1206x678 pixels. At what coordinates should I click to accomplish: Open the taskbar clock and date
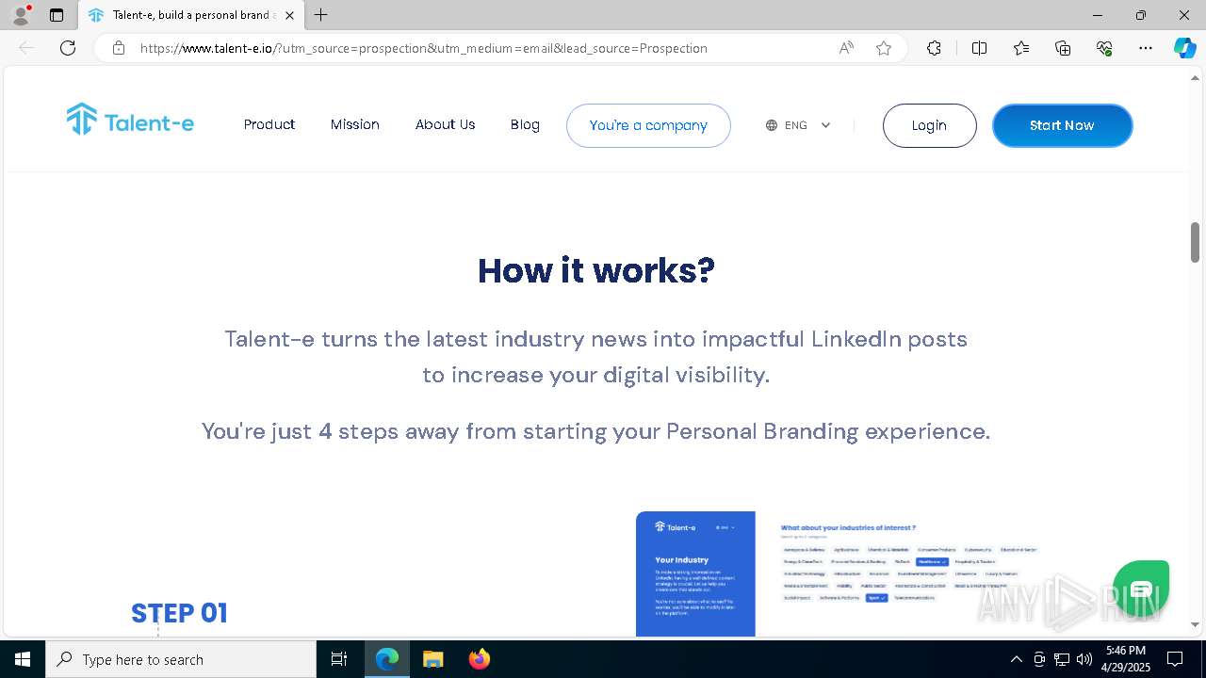pos(1125,659)
